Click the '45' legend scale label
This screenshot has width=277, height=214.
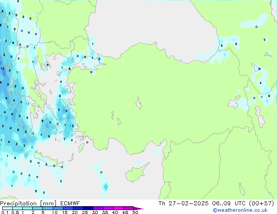(x=125, y=212)
